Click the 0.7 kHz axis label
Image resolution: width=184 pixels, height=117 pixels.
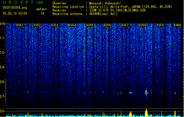tap(3, 97)
